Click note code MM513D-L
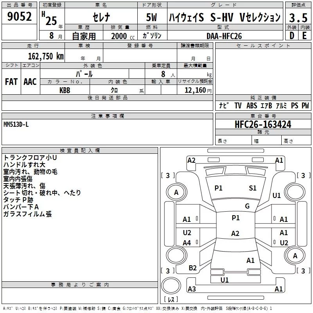Screen dimensions: 313x313 16,124
